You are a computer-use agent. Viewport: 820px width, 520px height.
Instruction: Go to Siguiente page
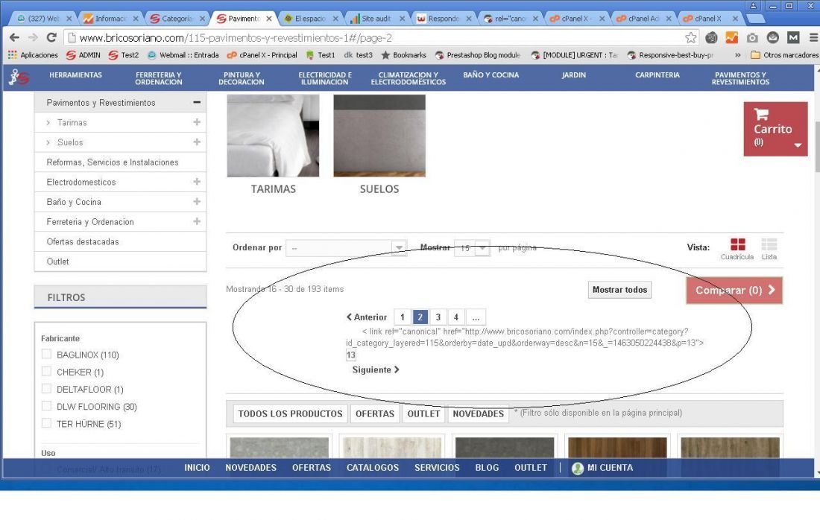click(x=376, y=370)
